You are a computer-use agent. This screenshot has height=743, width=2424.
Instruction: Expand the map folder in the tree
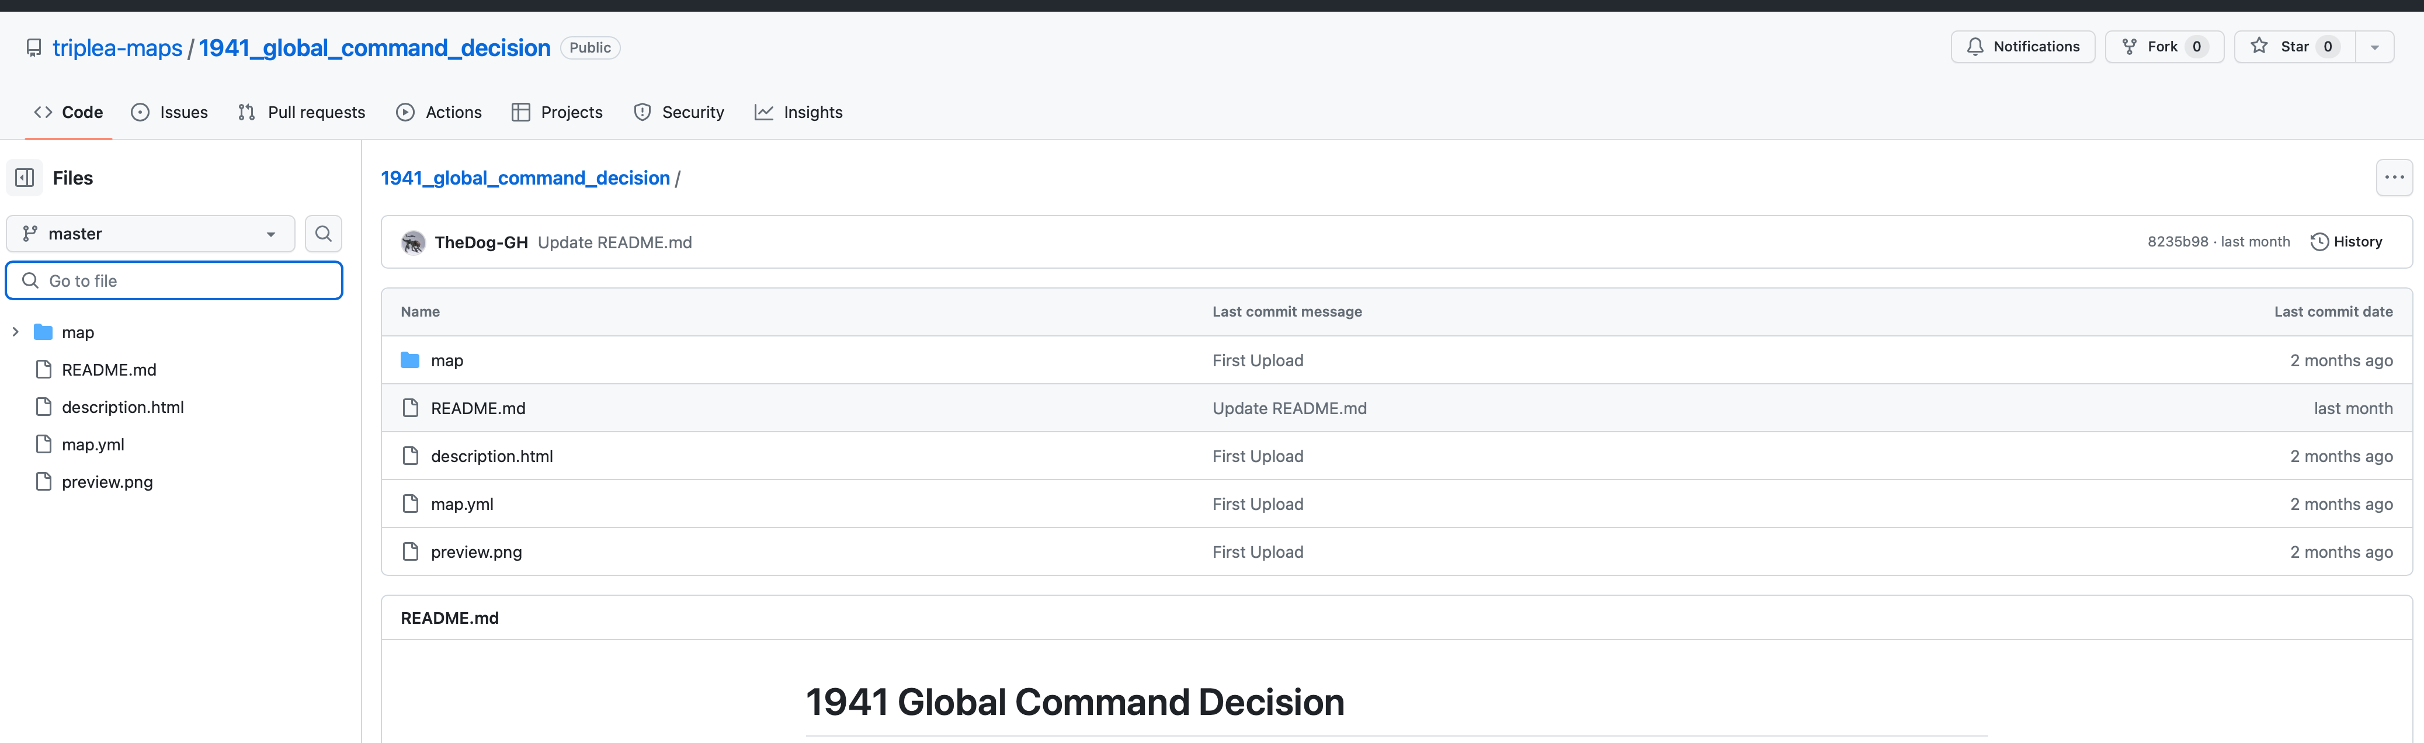15,332
